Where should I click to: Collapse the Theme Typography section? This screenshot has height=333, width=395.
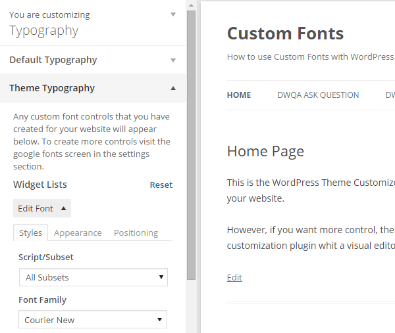click(93, 88)
